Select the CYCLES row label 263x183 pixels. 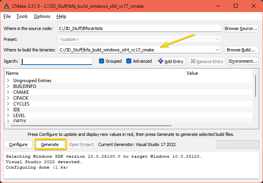tap(21, 104)
